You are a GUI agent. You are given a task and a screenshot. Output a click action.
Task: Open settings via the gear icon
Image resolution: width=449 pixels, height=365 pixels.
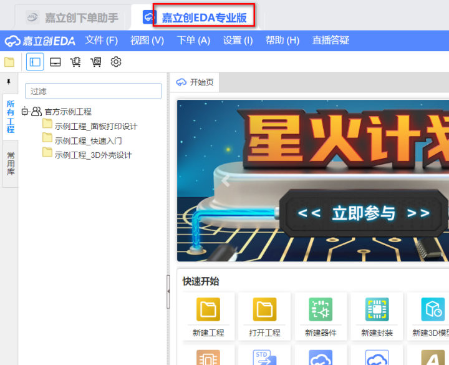(116, 62)
